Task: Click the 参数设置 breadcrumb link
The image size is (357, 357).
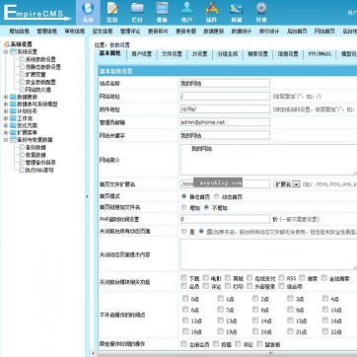Action: [x=119, y=45]
